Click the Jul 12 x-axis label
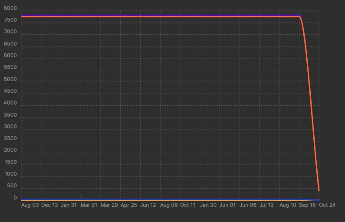The height and width of the screenshot is (222, 345). pos(266,205)
